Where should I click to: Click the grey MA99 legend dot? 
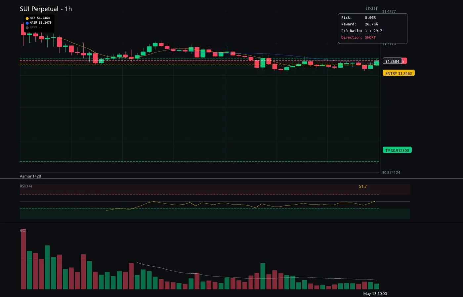(x=27, y=28)
